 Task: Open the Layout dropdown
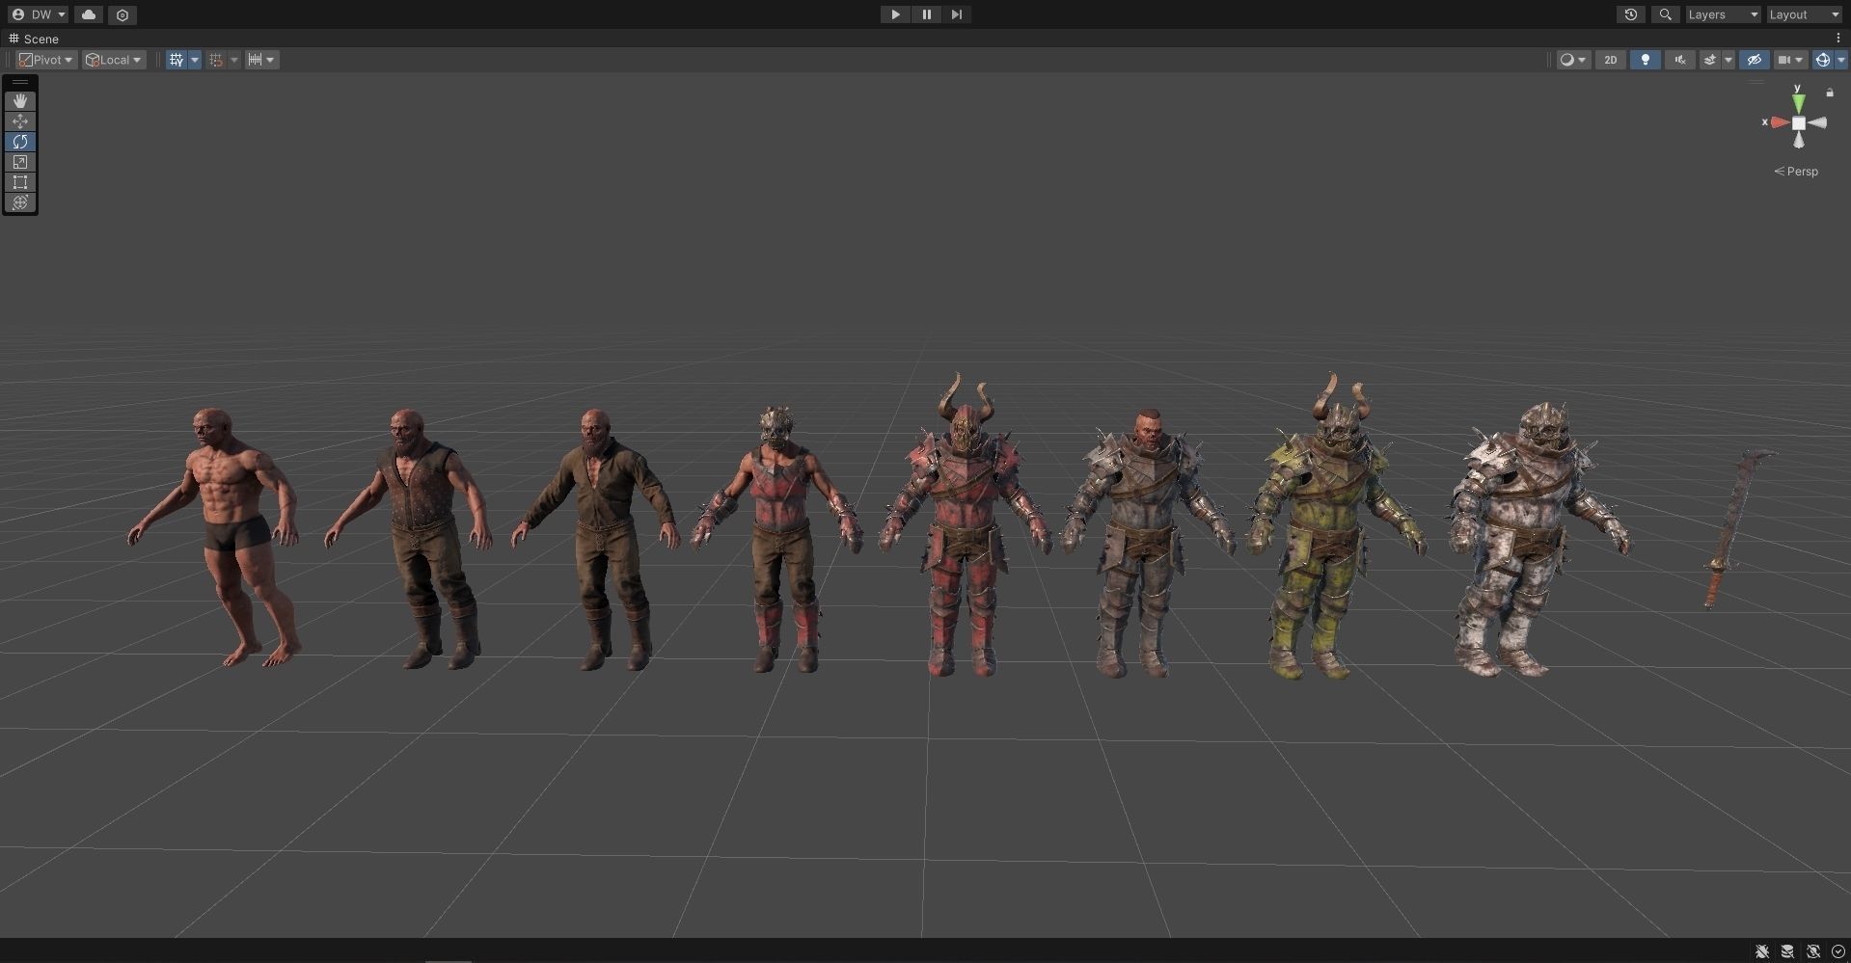coord(1804,14)
